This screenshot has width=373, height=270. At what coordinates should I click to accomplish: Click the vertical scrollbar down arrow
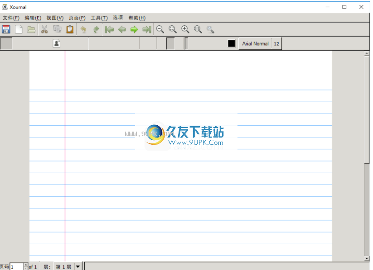tap(367, 259)
